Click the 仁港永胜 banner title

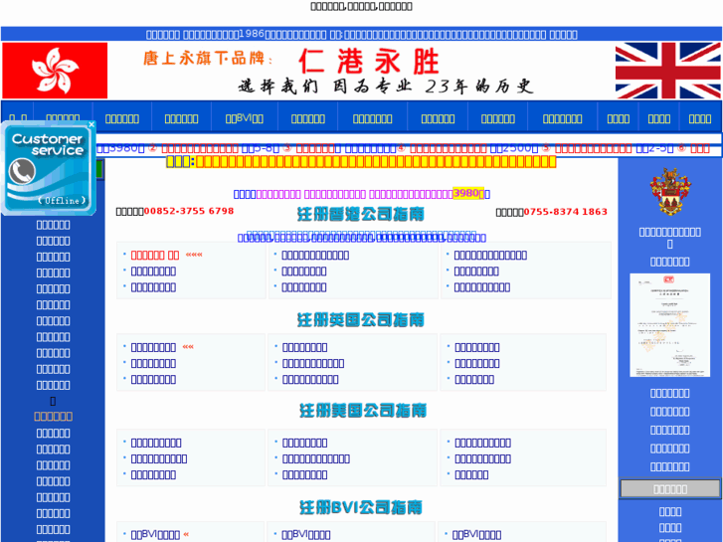tap(369, 62)
